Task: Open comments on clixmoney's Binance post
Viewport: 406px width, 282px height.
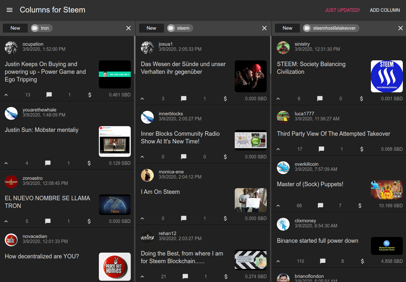Action: 323,261
